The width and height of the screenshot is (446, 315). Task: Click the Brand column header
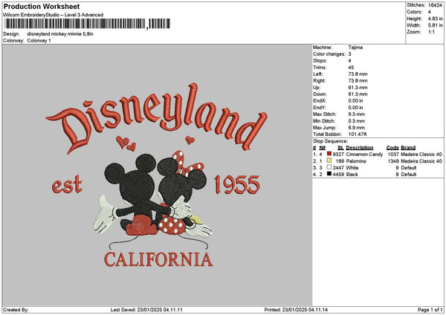pos(408,148)
